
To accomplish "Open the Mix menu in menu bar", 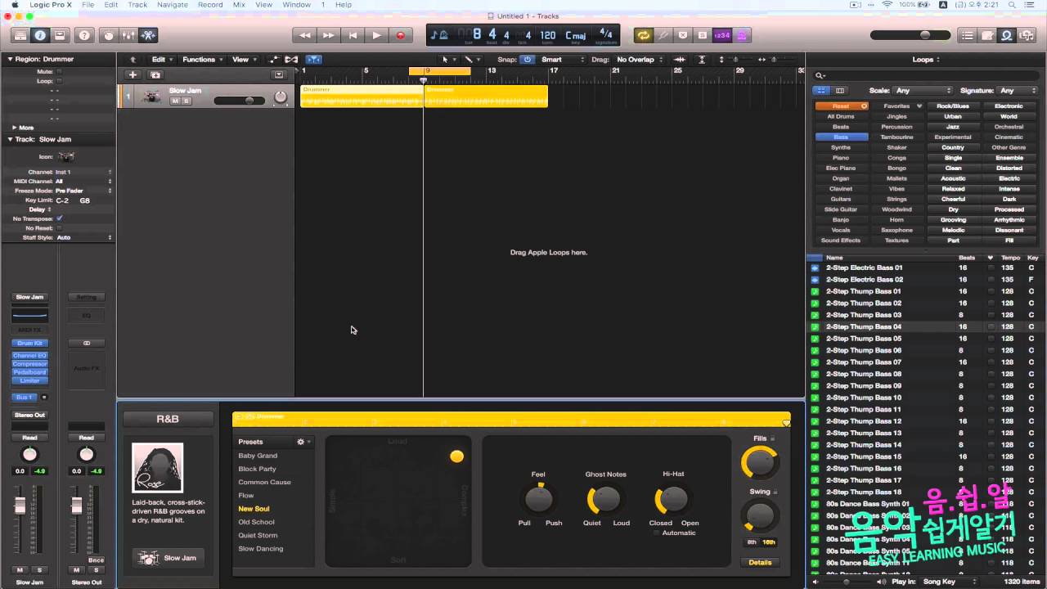I will 239,5.
